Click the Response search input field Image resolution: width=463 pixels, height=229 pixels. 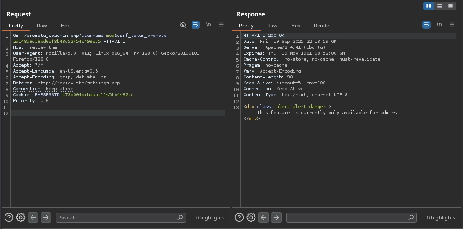click(x=347, y=218)
